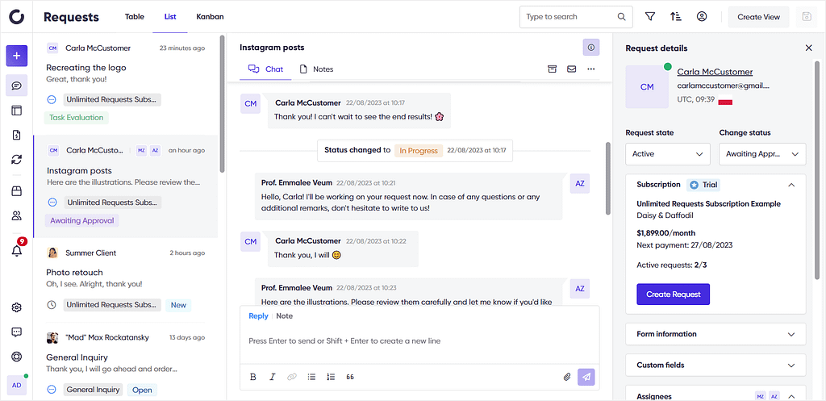Screen dimensions: 826x401
Task: Collapse the Assignees section
Action: 791,396
